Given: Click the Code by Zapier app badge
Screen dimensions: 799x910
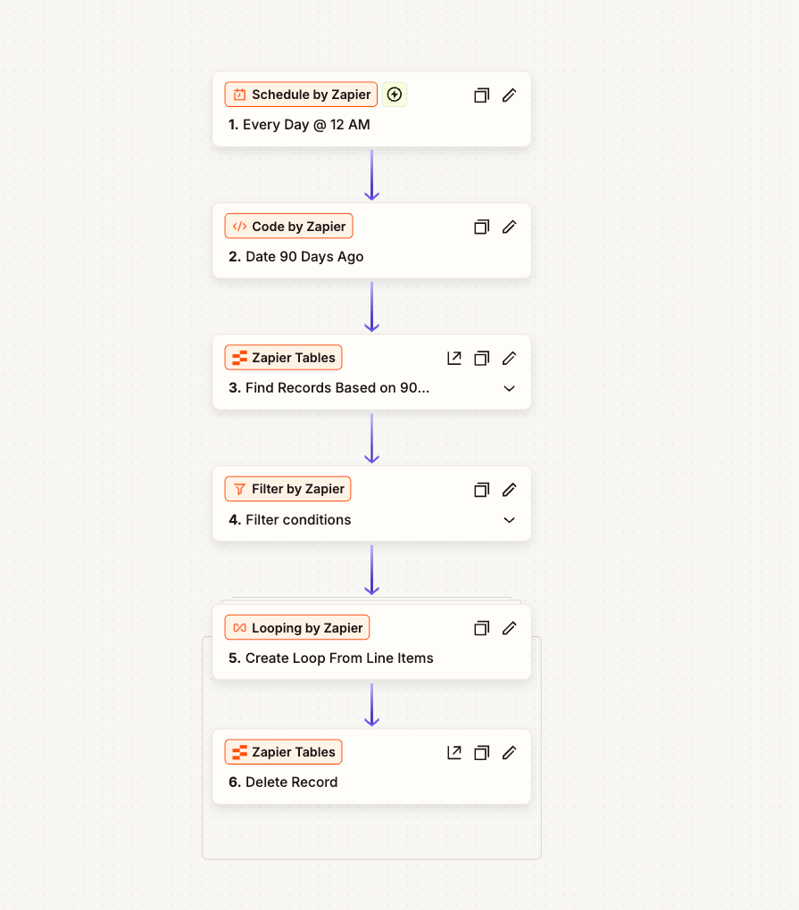Looking at the screenshot, I should (x=289, y=227).
